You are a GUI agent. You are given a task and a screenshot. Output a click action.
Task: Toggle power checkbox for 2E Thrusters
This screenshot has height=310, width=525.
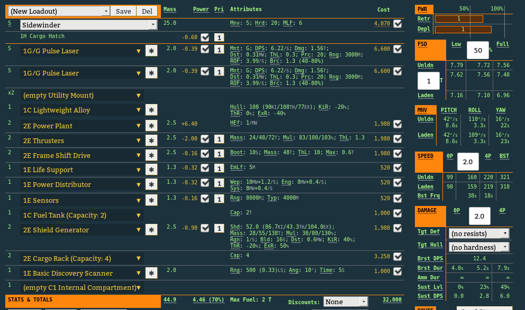click(205, 139)
